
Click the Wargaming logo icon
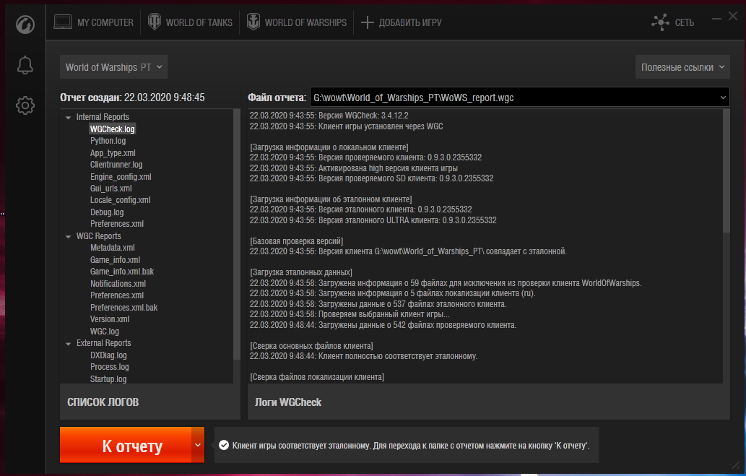(25, 25)
